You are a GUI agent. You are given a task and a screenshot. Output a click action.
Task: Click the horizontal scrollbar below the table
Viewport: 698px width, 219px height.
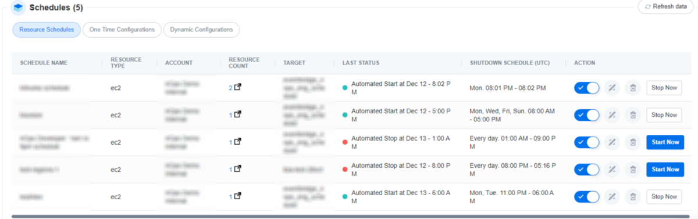pyautogui.click(x=350, y=216)
